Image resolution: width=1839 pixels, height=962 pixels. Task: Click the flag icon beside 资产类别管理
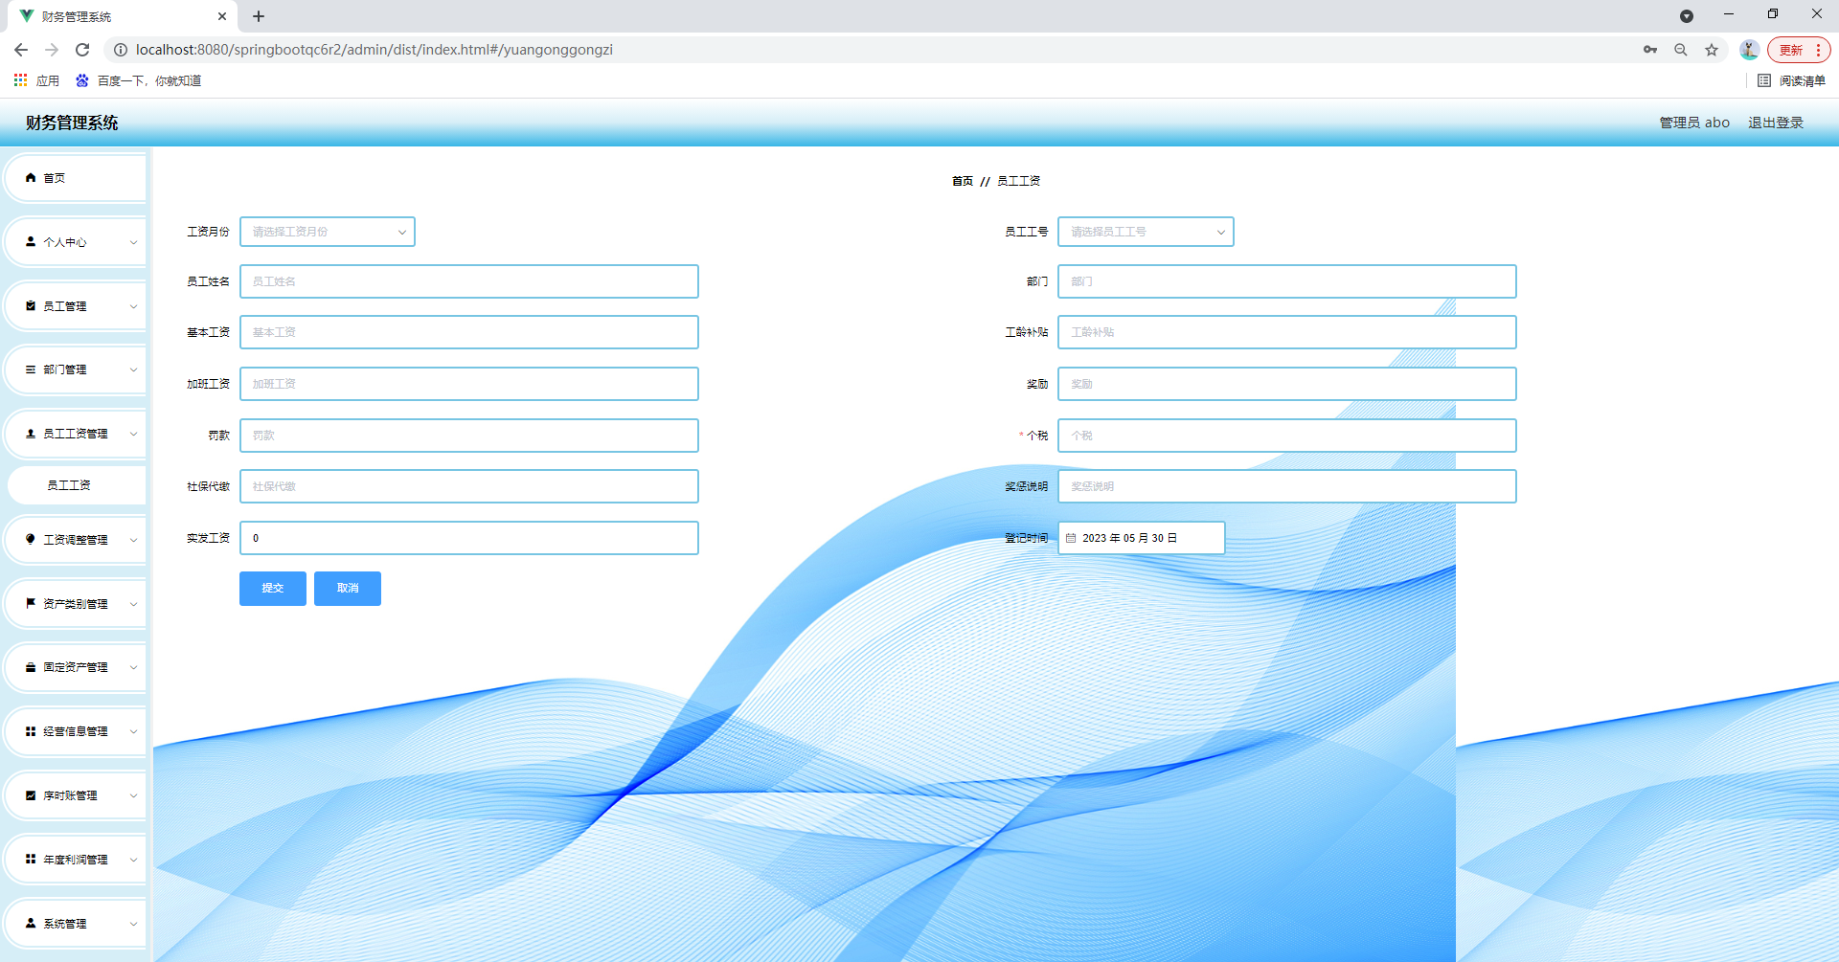pos(31,604)
